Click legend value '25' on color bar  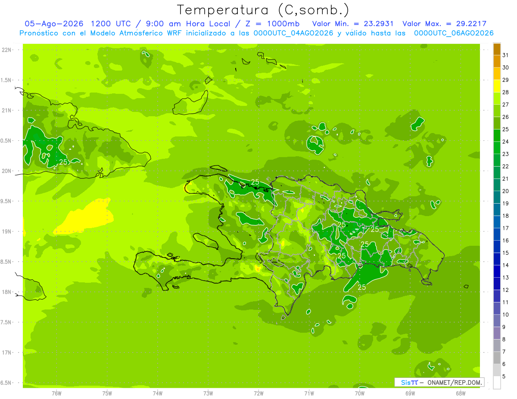(x=505, y=129)
